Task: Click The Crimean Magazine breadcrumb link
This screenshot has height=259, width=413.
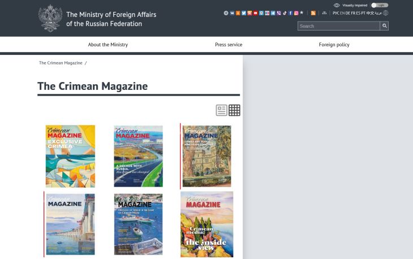Action: click(x=61, y=63)
